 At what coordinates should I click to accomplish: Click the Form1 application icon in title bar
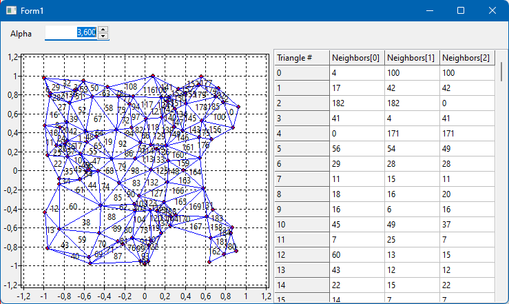click(x=11, y=11)
